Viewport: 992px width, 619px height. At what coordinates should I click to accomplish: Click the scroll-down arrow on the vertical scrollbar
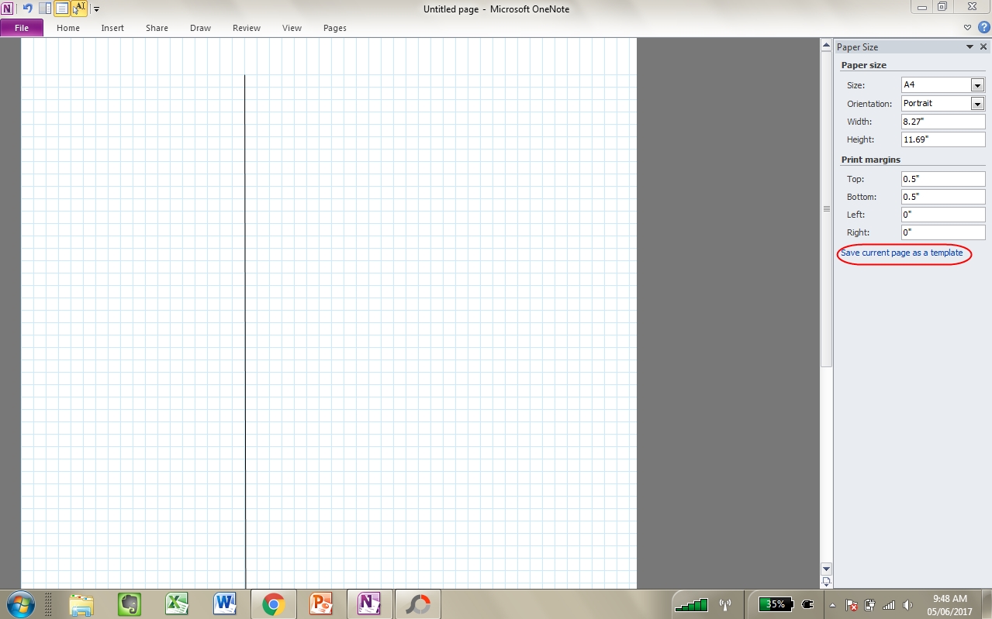pos(826,568)
